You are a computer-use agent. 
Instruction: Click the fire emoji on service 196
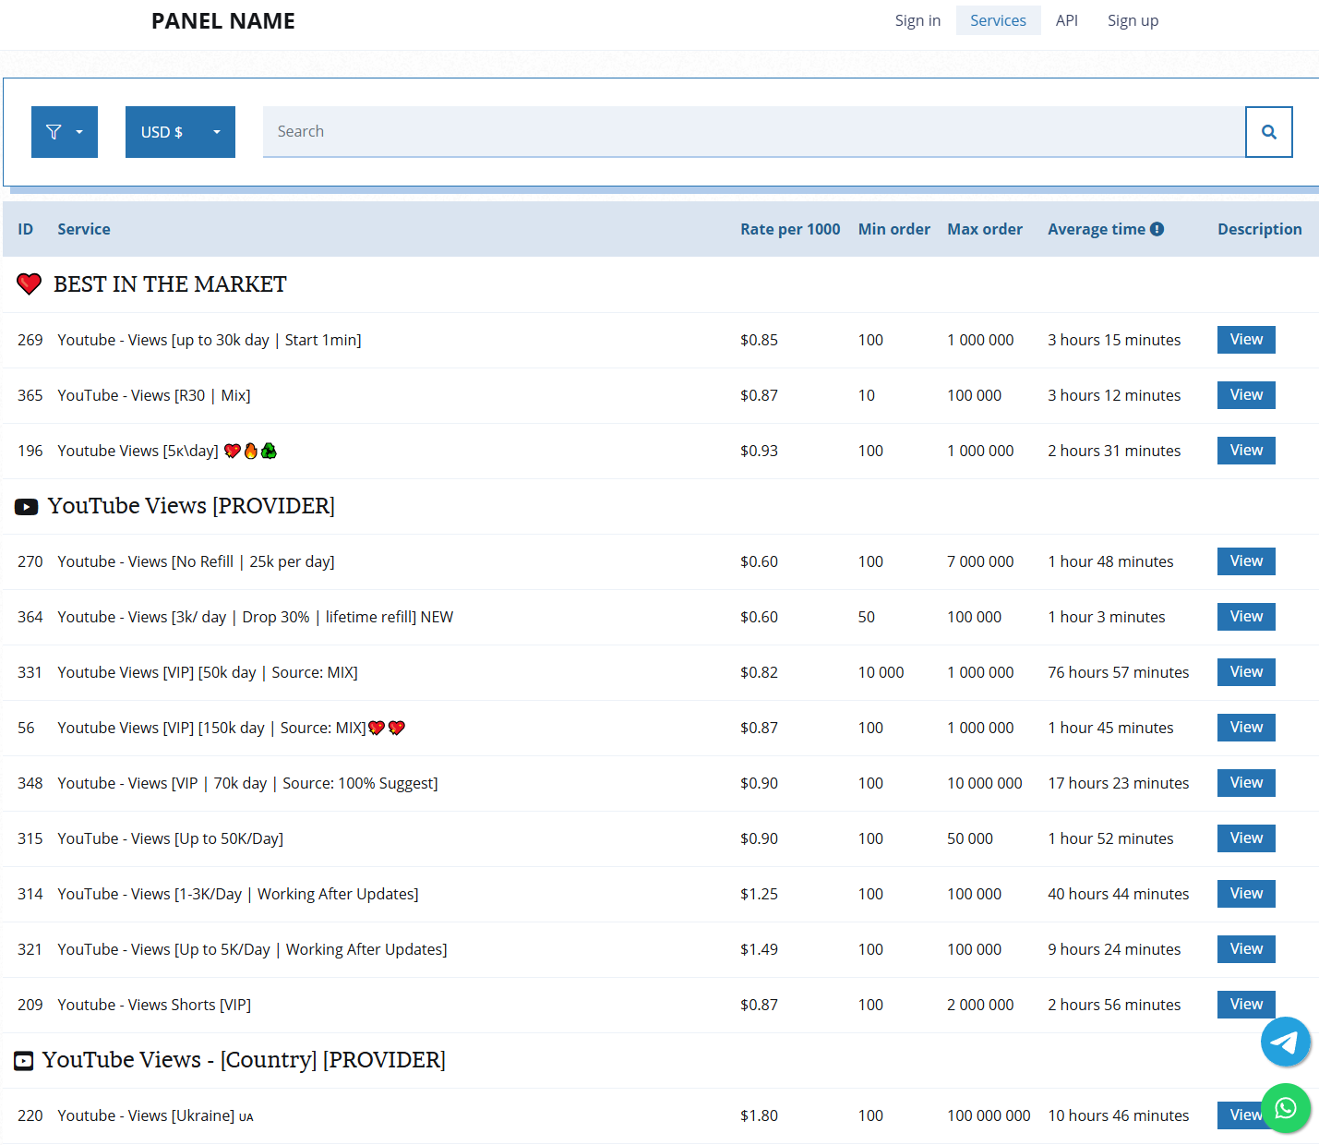coord(250,451)
